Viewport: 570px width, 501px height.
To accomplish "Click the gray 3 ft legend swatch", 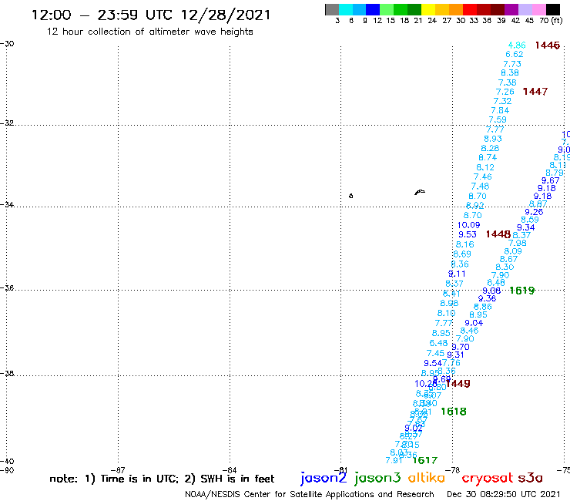I will pyautogui.click(x=332, y=9).
